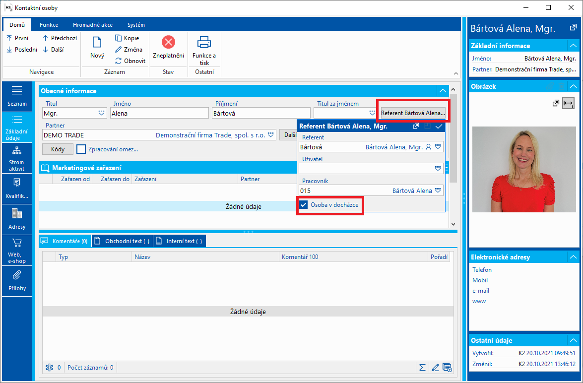583x383 pixels.
Task: Click the add-record icon in comments footer
Action: coord(447,368)
